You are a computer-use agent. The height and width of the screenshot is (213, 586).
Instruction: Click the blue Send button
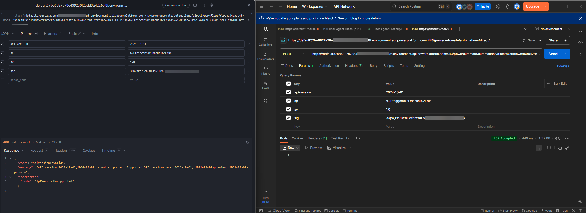coord(553,54)
